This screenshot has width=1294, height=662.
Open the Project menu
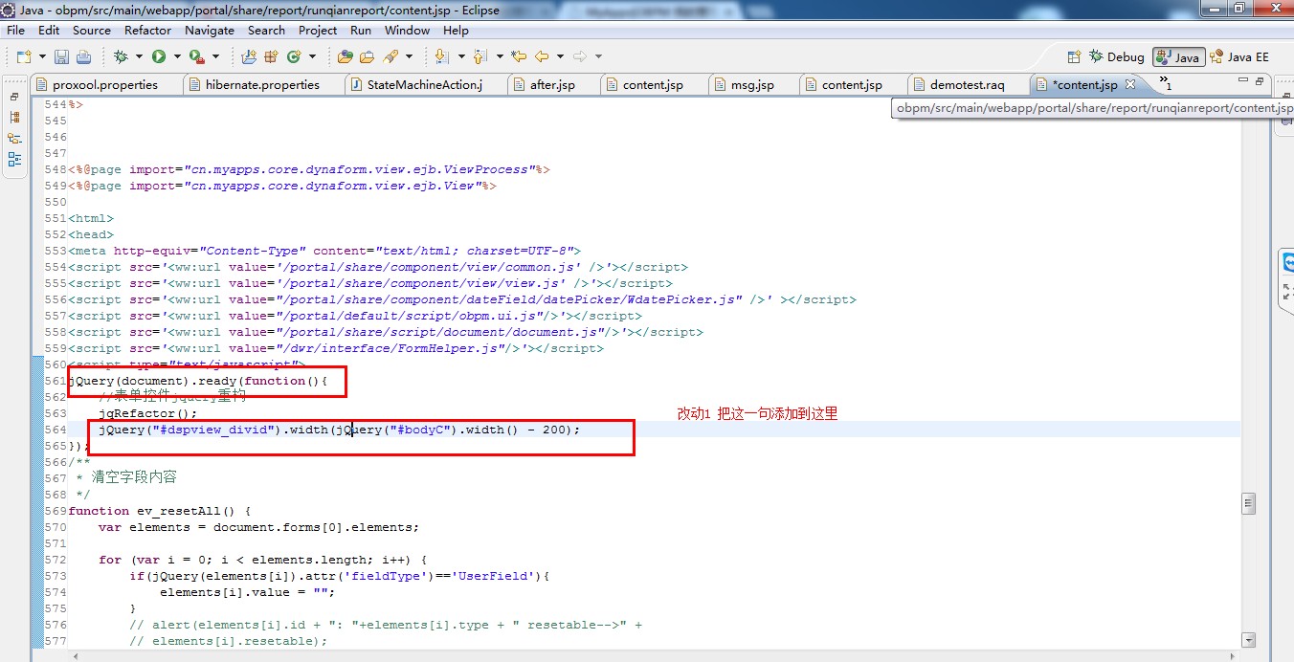(318, 30)
